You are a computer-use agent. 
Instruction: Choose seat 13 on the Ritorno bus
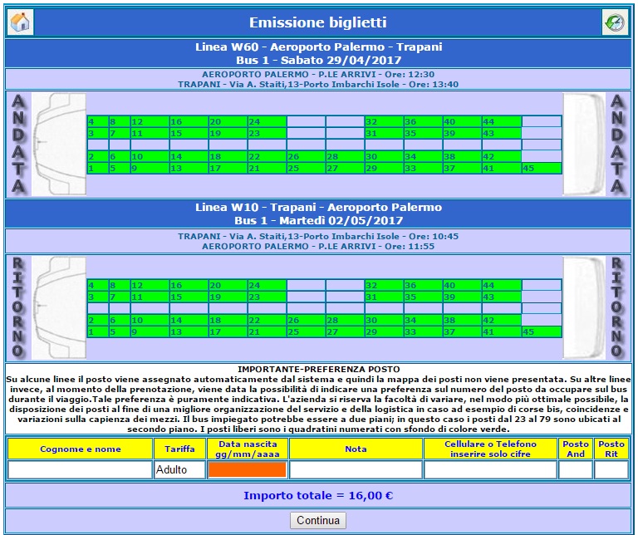pos(188,332)
